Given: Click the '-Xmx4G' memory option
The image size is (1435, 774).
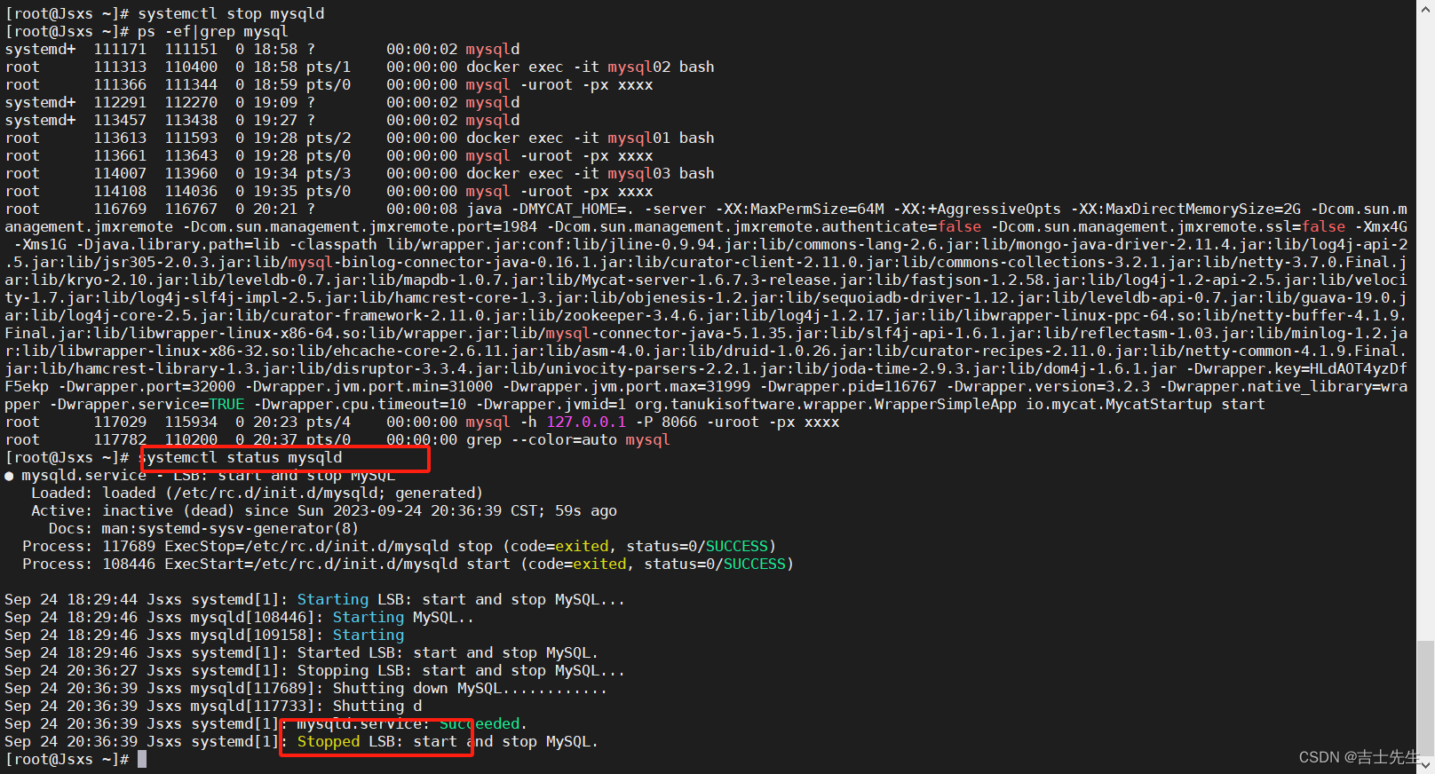Looking at the screenshot, I should click(1381, 226).
